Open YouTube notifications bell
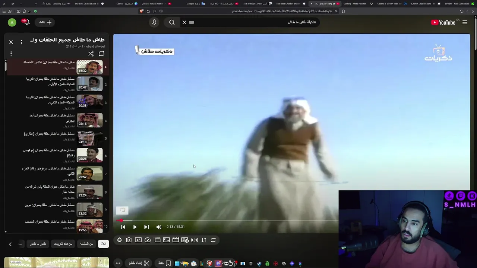The width and height of the screenshot is (477, 268). tap(26, 22)
